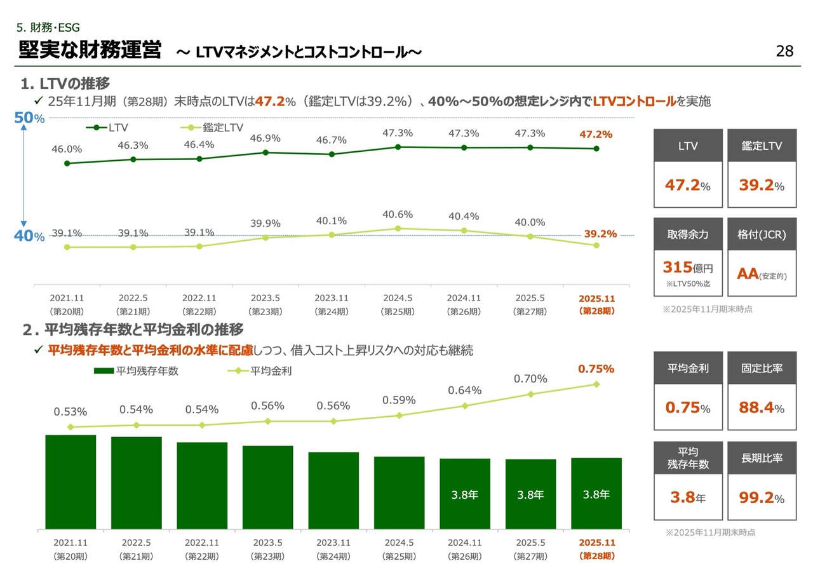Click the checkmark before 平均残存年数と平均金利の水準
Image resolution: width=813 pixels, height=563 pixels.
pos(37,351)
